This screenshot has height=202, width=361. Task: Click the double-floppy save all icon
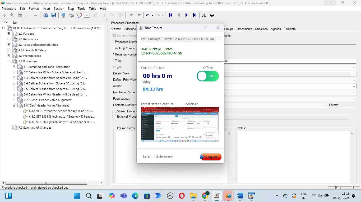pyautogui.click(x=46, y=15)
